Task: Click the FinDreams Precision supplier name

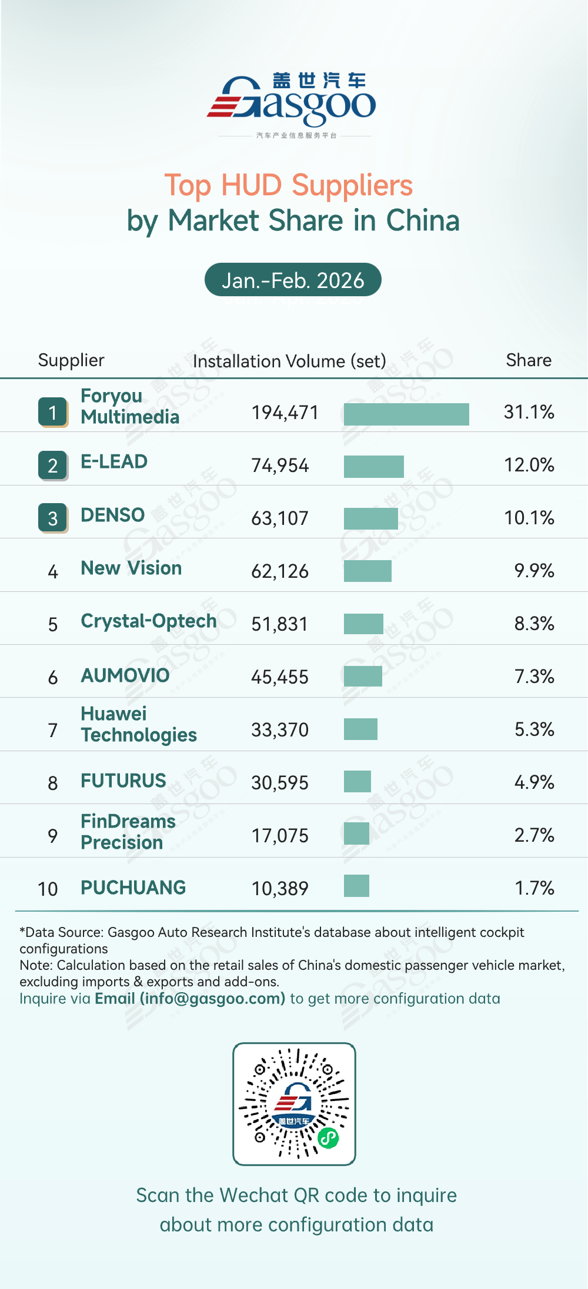Action: point(128,832)
